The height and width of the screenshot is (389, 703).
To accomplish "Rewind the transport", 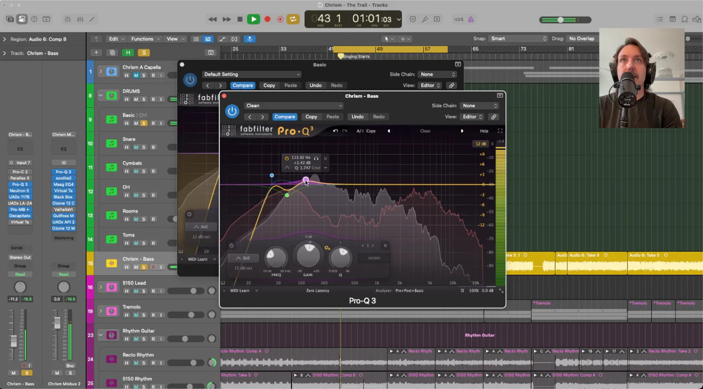I will [x=212, y=19].
